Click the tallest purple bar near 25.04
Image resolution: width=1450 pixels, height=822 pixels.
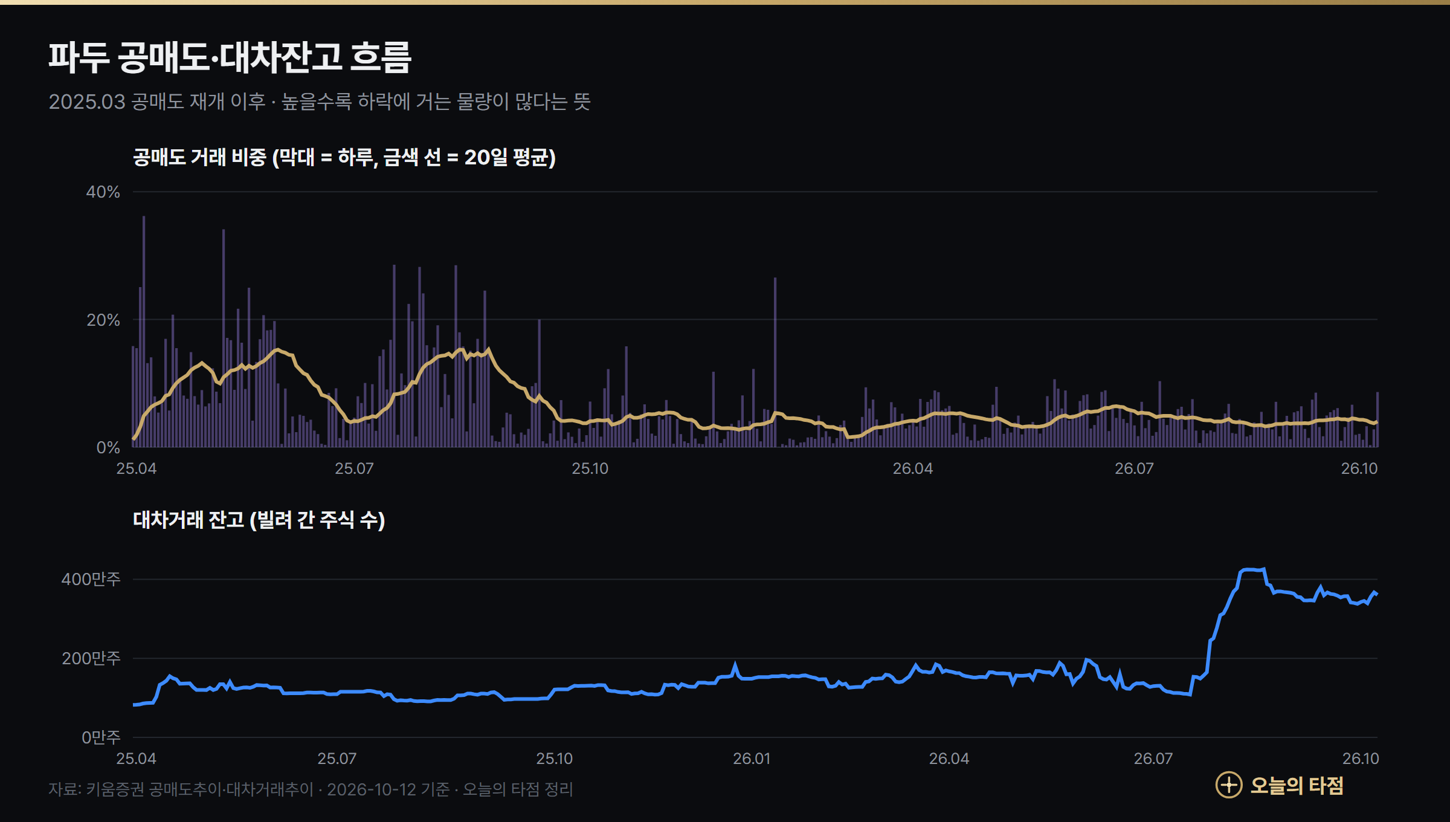(x=144, y=332)
